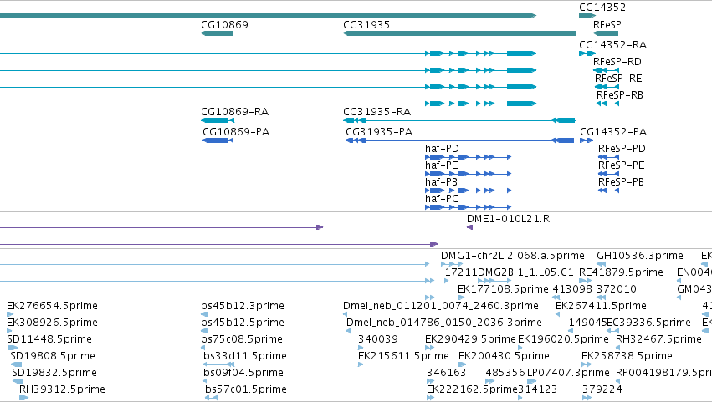
Task: Select the RFeSP-PE protein label
Action: [621, 165]
